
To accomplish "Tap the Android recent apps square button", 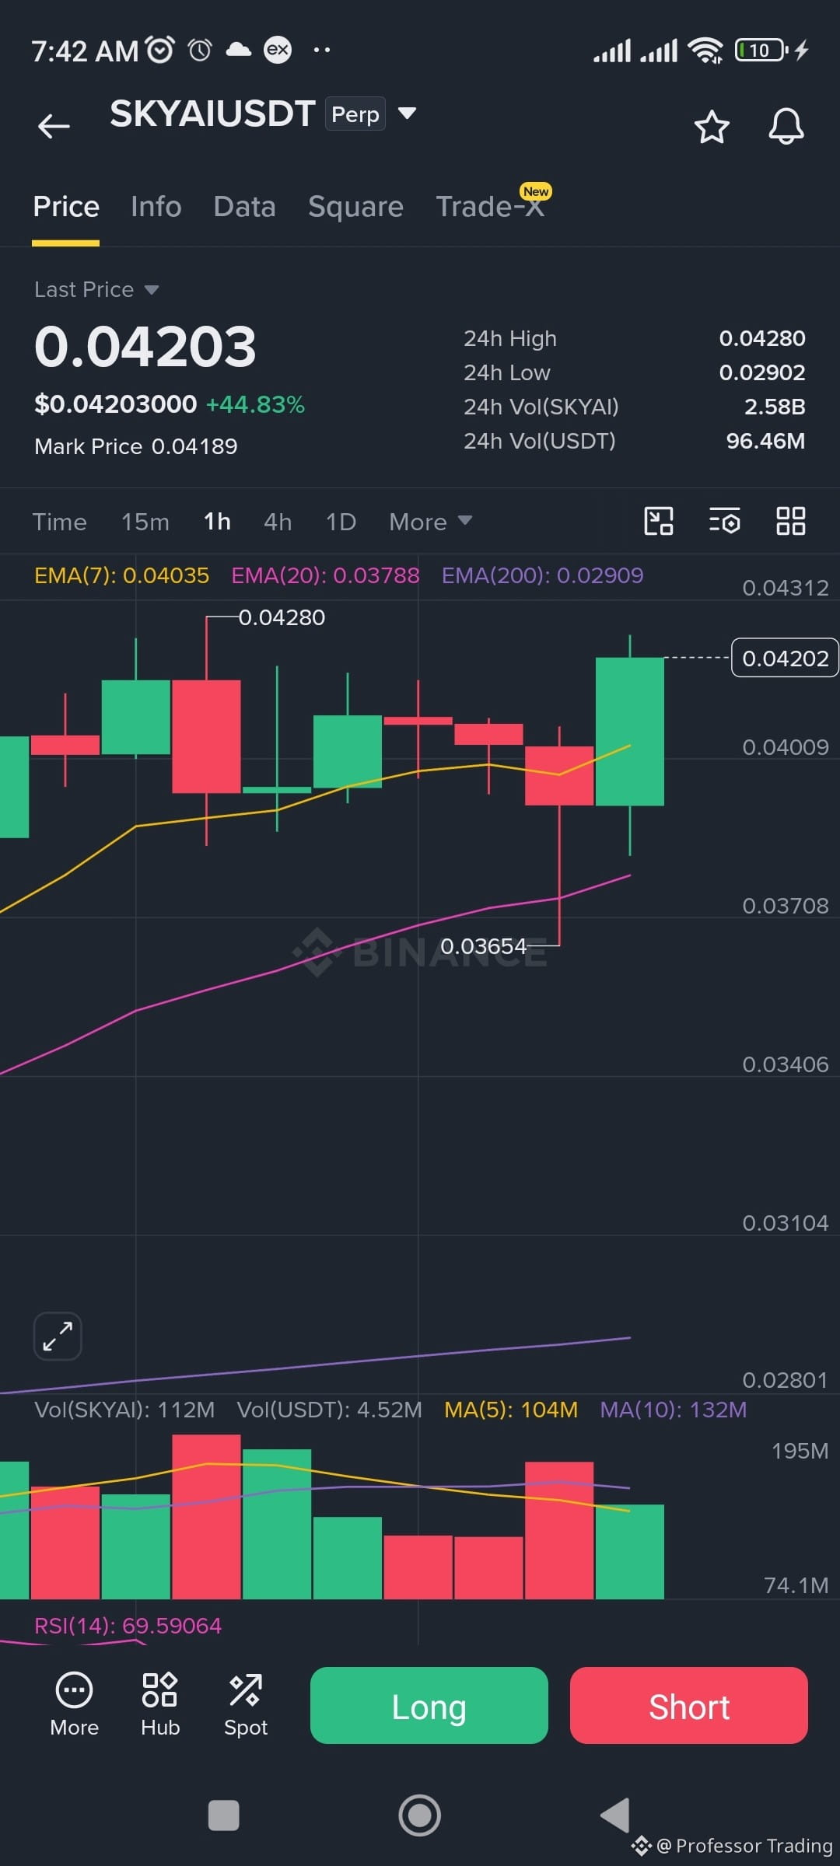I will pos(224,1815).
